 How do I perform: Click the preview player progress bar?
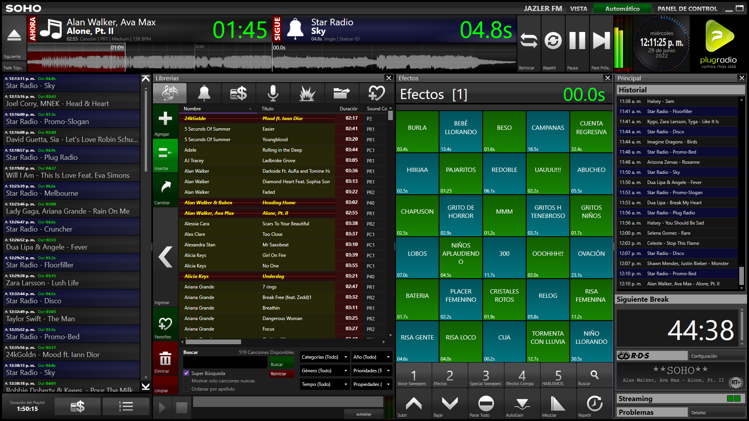[288, 402]
